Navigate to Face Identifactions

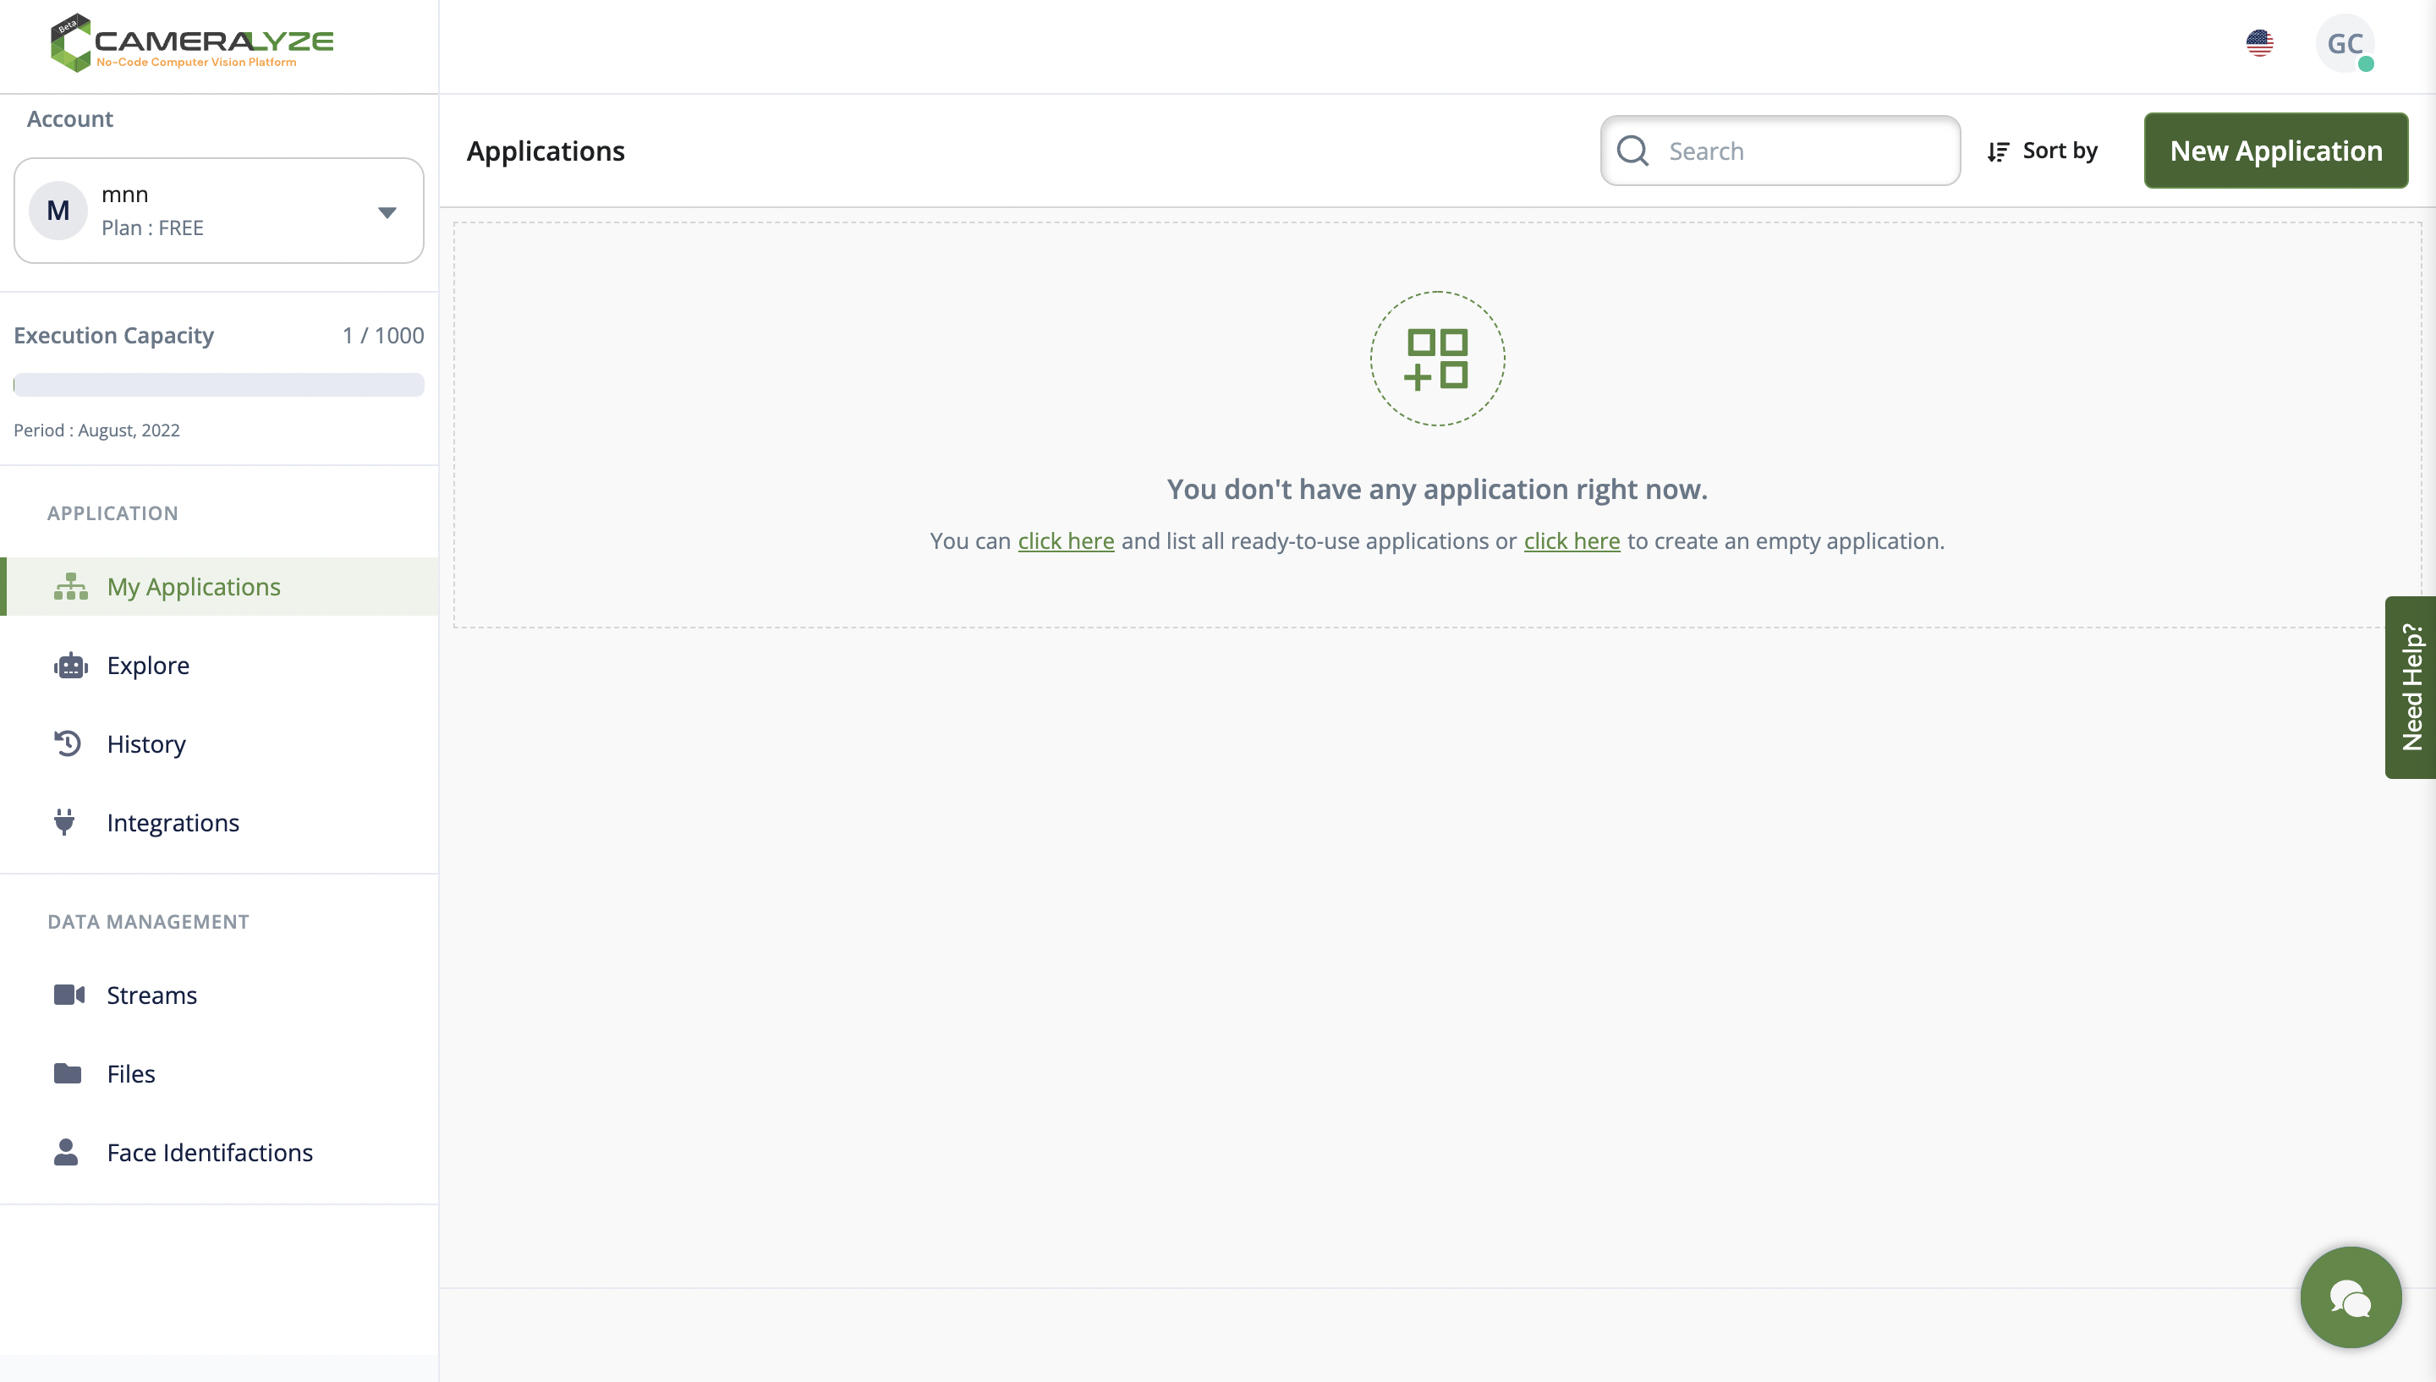pos(210,1152)
